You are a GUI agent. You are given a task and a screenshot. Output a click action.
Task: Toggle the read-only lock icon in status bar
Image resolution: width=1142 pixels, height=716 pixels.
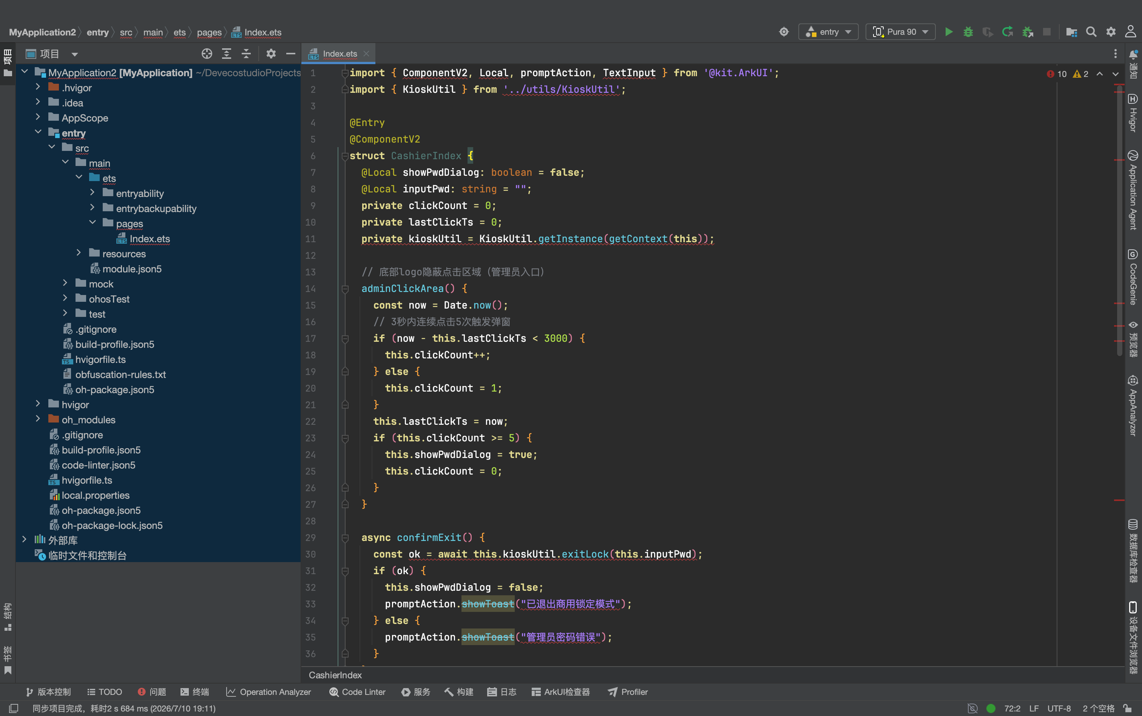pos(1127,708)
